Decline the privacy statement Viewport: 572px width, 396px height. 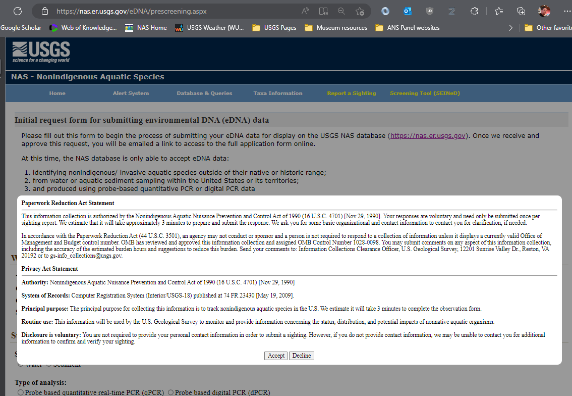(302, 356)
